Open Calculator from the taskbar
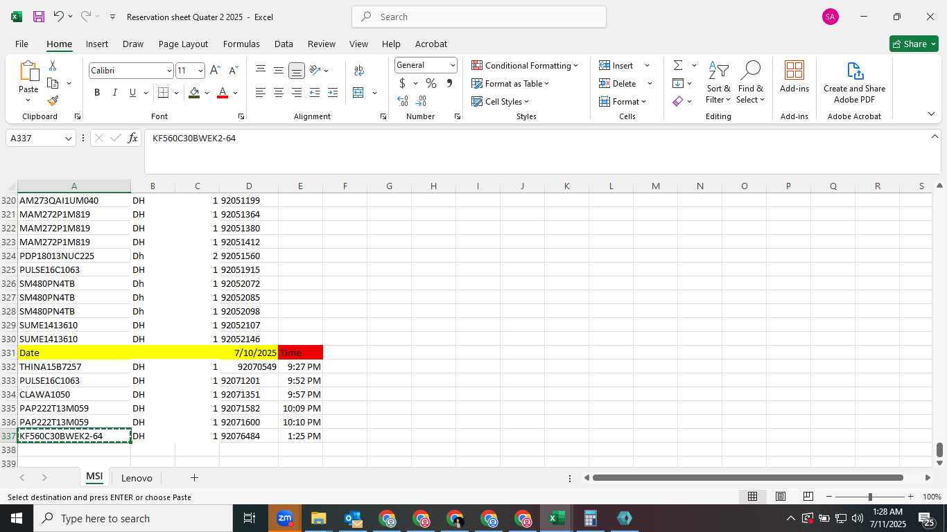Image resolution: width=947 pixels, height=532 pixels. tap(591, 518)
